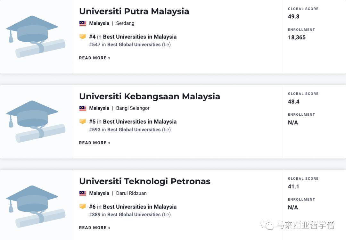Click the Malaysia flag beside Bangi Selangor
The width and height of the screenshot is (346, 240).
tap(83, 108)
